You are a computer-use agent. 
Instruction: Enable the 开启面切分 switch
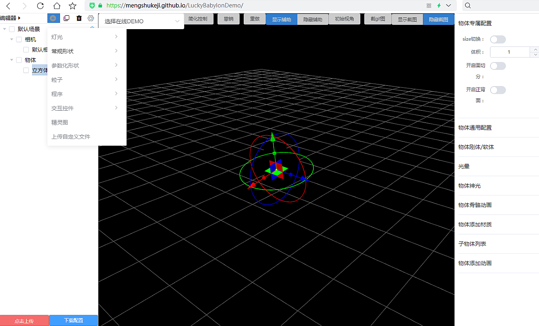498,66
